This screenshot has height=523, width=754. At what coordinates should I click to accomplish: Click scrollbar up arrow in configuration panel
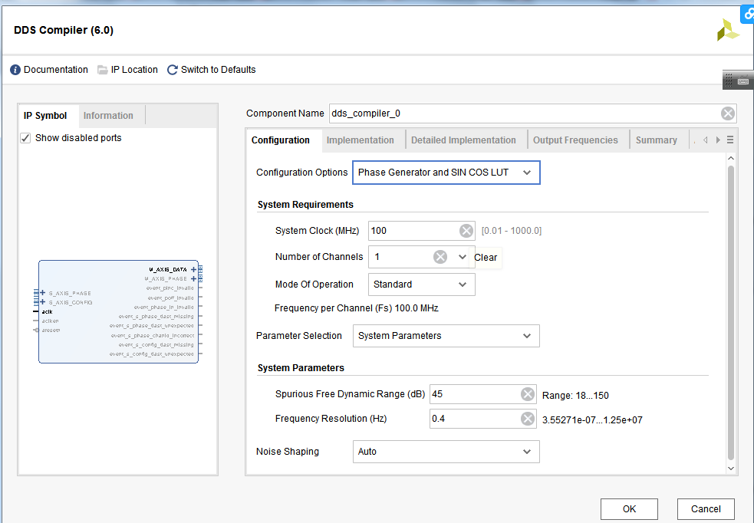731,158
